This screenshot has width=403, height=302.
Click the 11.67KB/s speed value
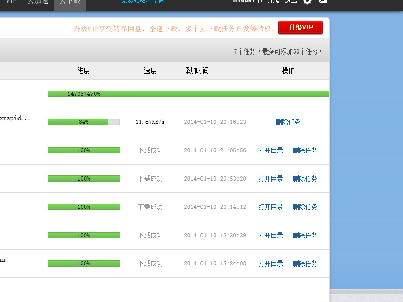(150, 122)
